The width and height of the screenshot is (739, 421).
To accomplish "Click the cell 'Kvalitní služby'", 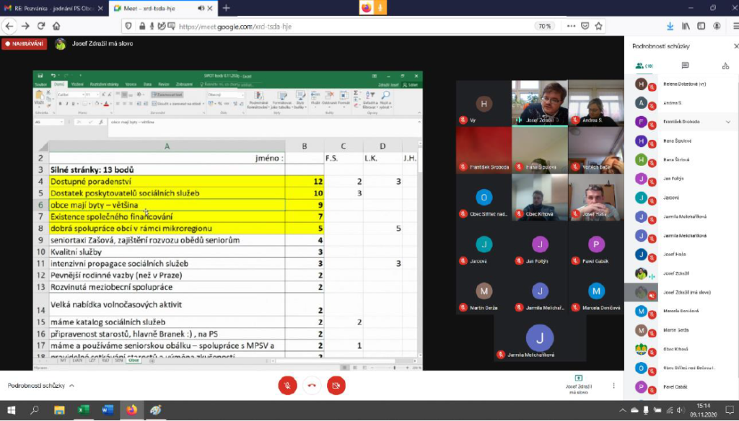I will [167, 252].
